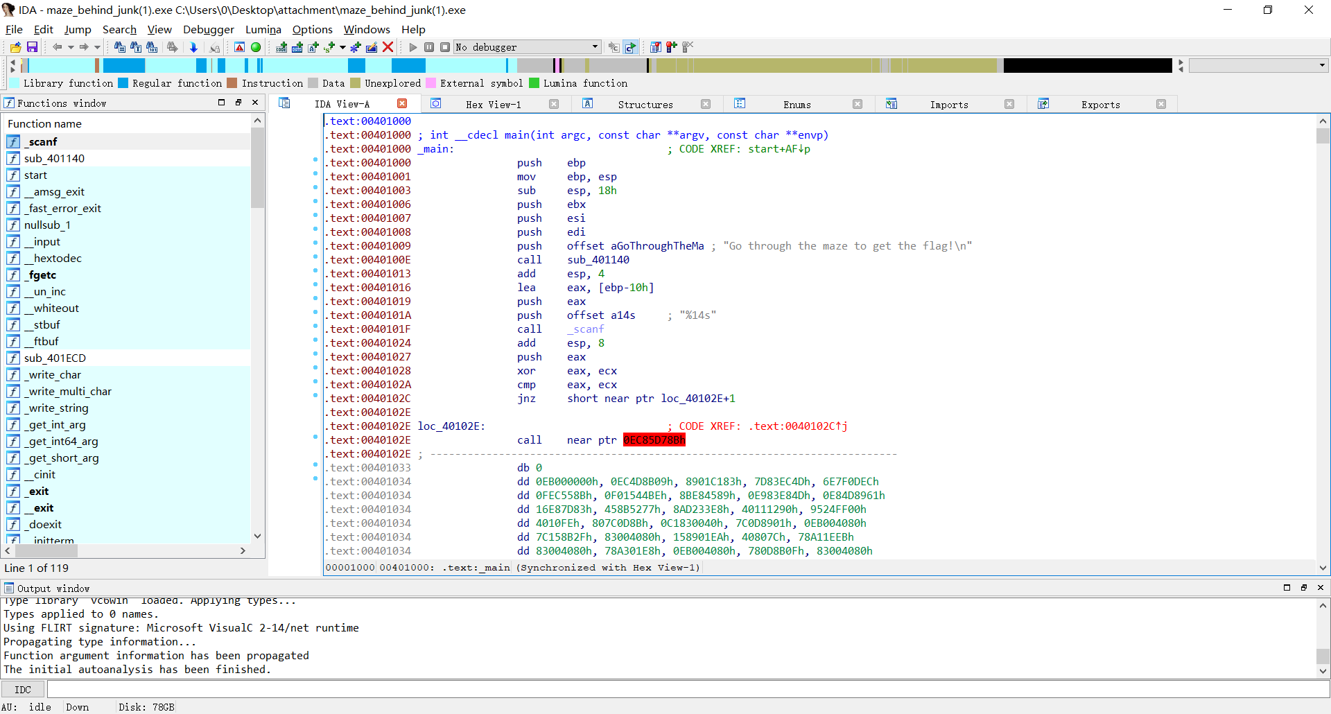Click the red warning triangle icon
1331x714 pixels.
(239, 47)
